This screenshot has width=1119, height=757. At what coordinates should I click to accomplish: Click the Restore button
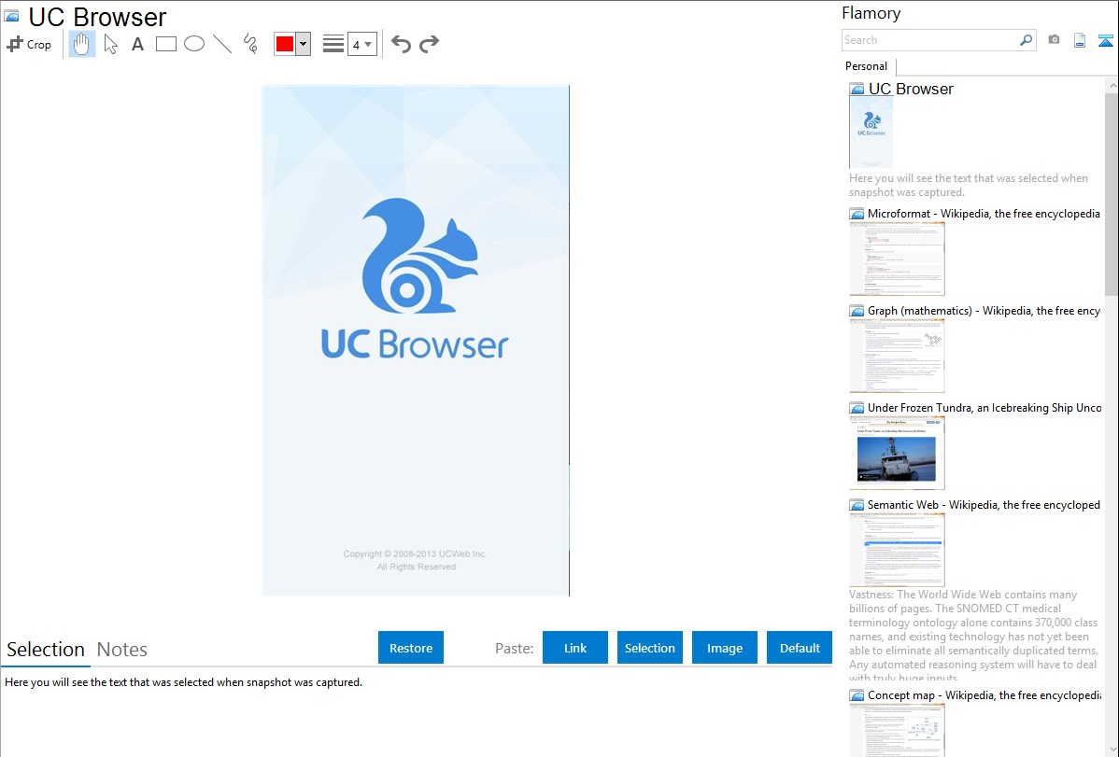[411, 648]
